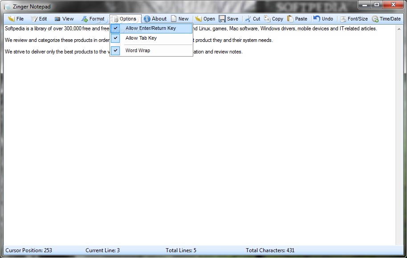Image resolution: width=407 pixels, height=258 pixels.
Task: Click the vertical scrollbar up arrow
Action: [x=399, y=29]
